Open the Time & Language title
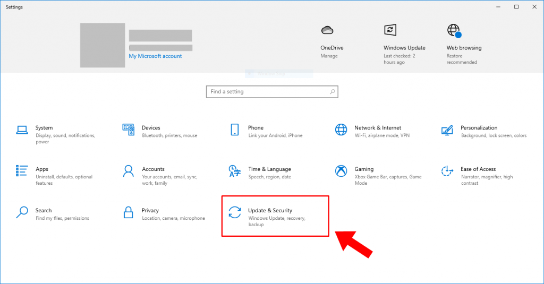Screen dimensions: 544x284 269,169
